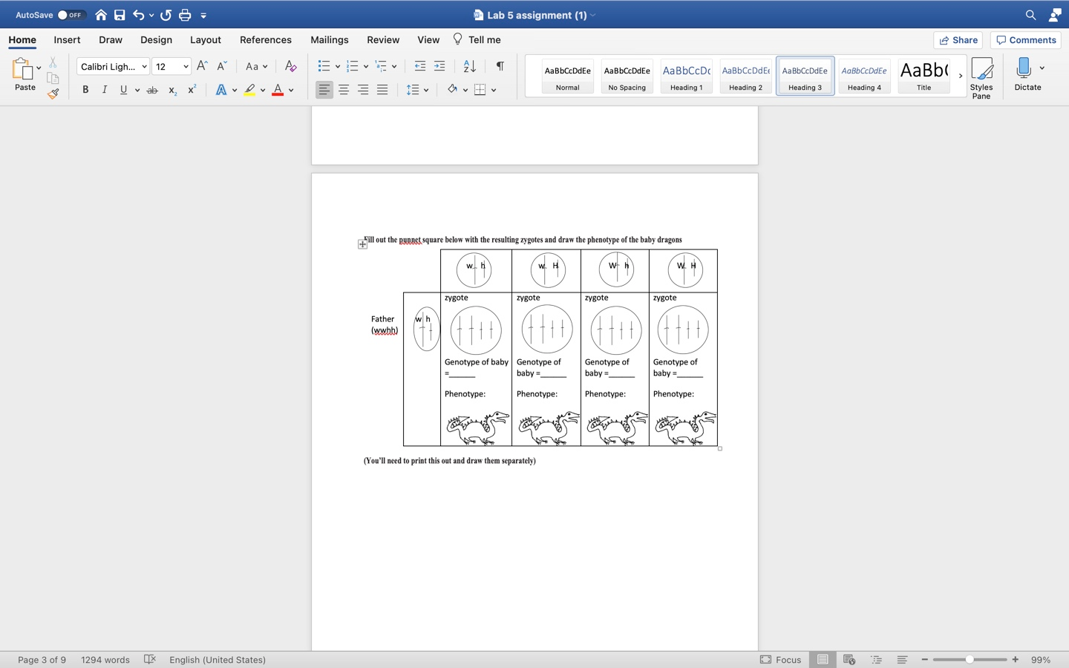
Task: Apply center text alignment
Action: coord(344,90)
